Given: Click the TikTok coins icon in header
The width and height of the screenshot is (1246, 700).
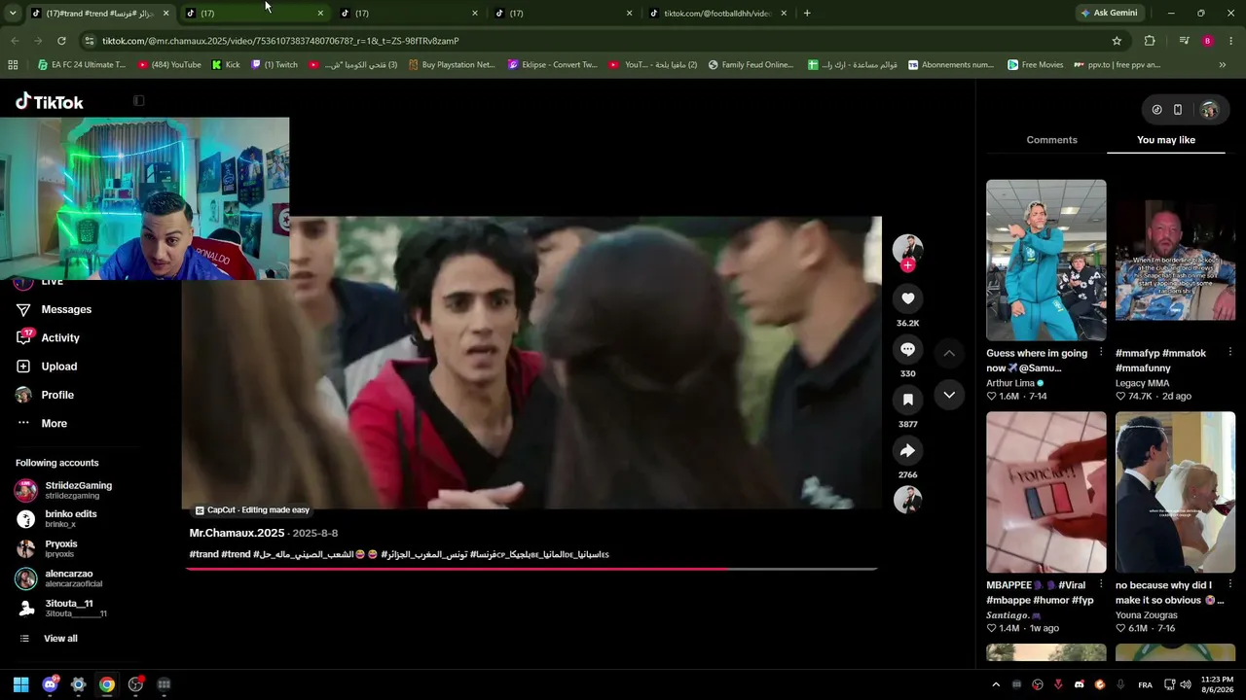Looking at the screenshot, I should (x=1156, y=110).
